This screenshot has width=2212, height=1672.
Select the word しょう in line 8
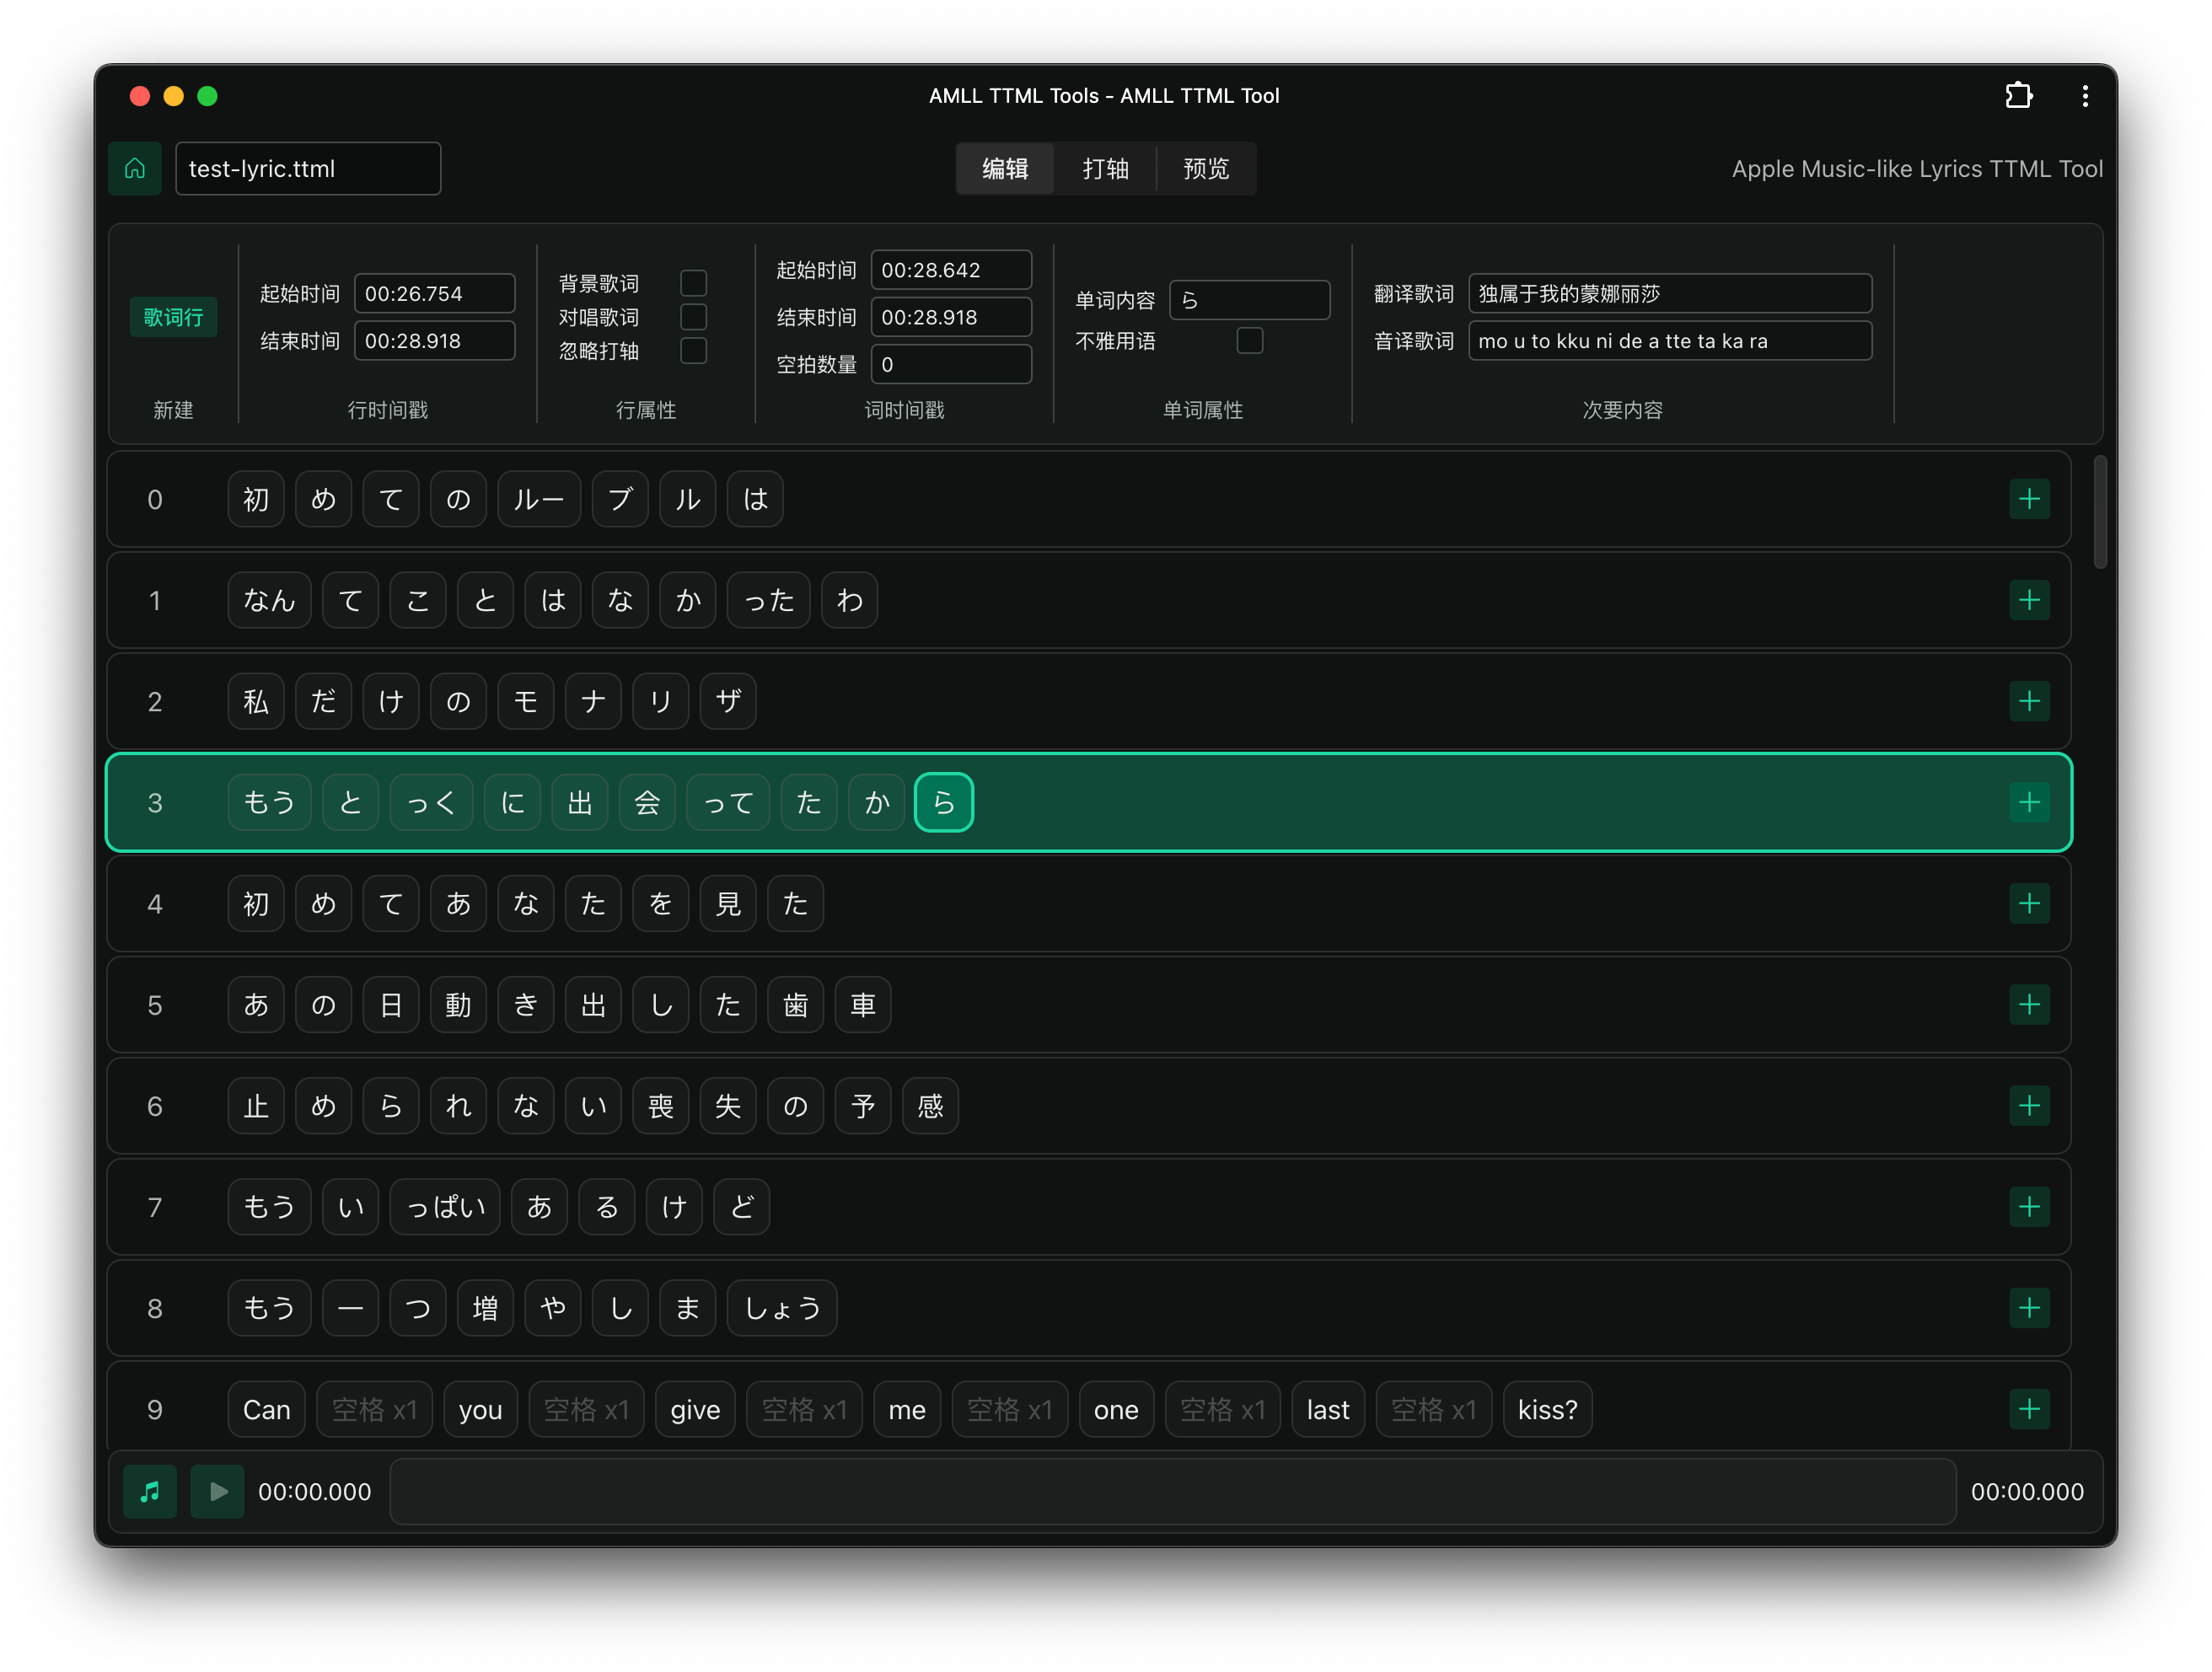pyautogui.click(x=782, y=1307)
